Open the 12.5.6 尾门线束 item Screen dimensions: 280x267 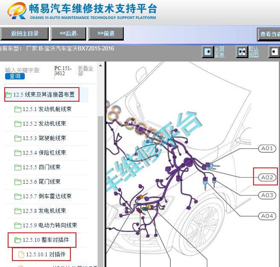(x=41, y=182)
